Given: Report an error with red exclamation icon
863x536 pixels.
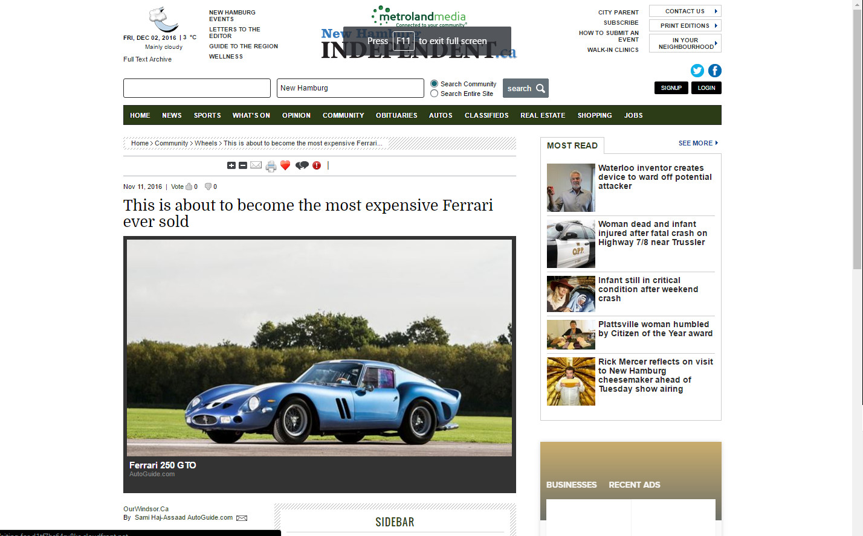Looking at the screenshot, I should [317, 165].
